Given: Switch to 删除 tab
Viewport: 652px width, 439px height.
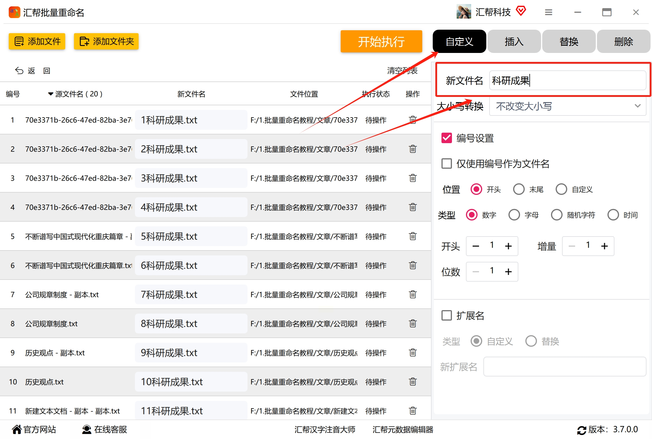Looking at the screenshot, I should 624,41.
